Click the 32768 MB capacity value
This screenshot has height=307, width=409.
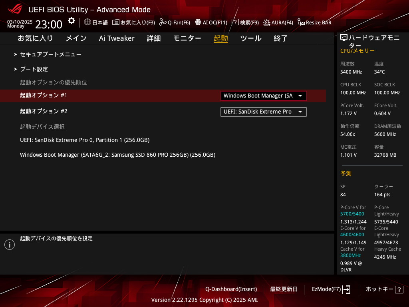385,155
